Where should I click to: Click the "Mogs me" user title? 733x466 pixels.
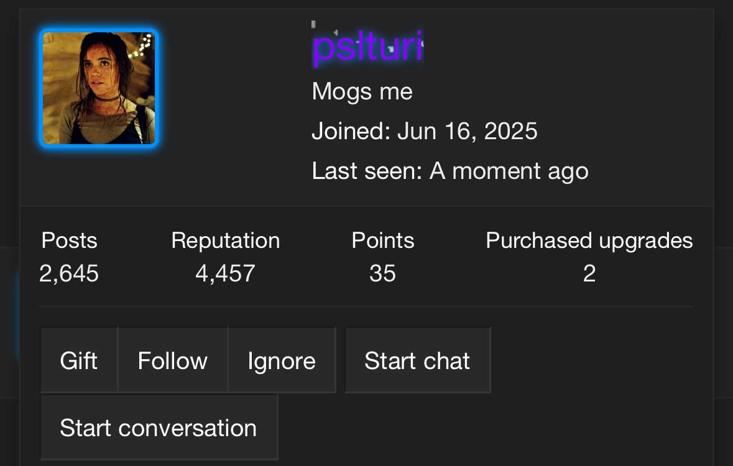pos(362,92)
